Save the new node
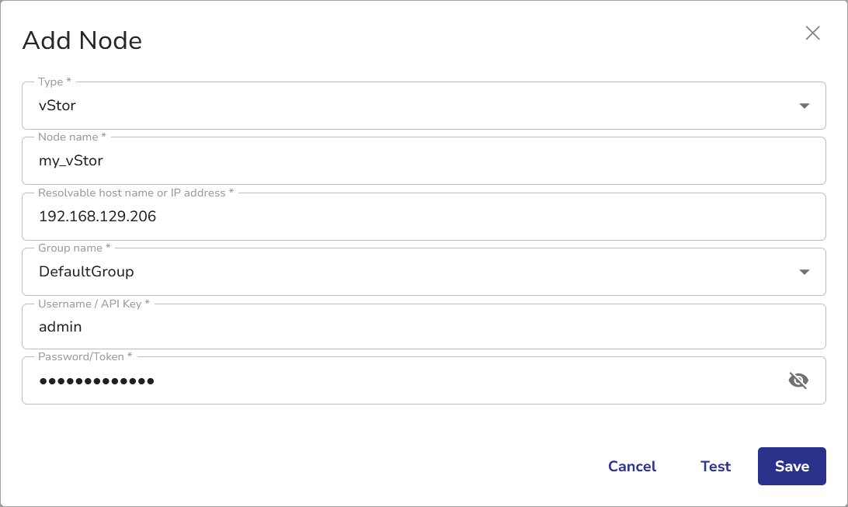 (x=791, y=467)
